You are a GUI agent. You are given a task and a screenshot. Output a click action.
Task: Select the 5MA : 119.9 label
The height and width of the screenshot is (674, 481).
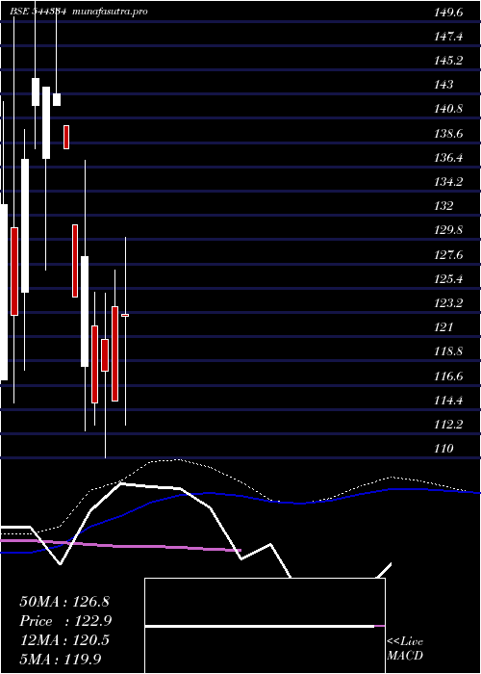(60, 659)
